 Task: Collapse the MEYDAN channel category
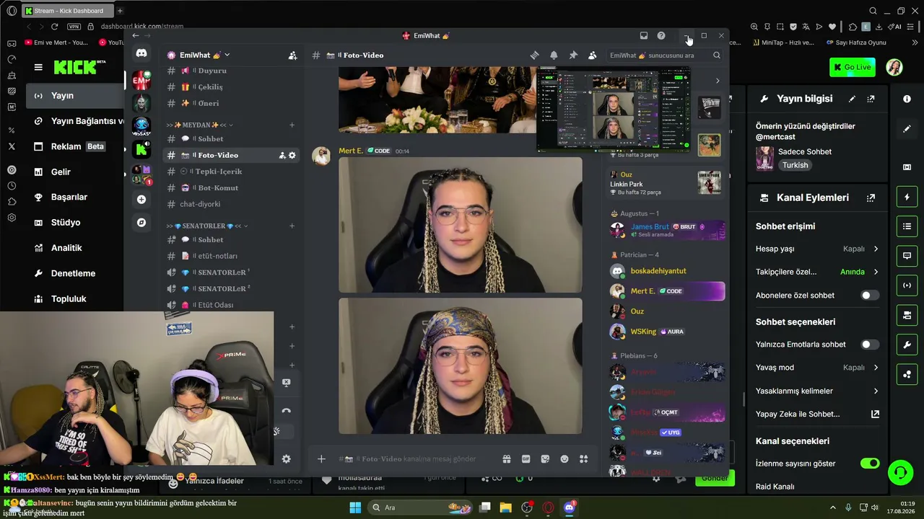[197, 125]
